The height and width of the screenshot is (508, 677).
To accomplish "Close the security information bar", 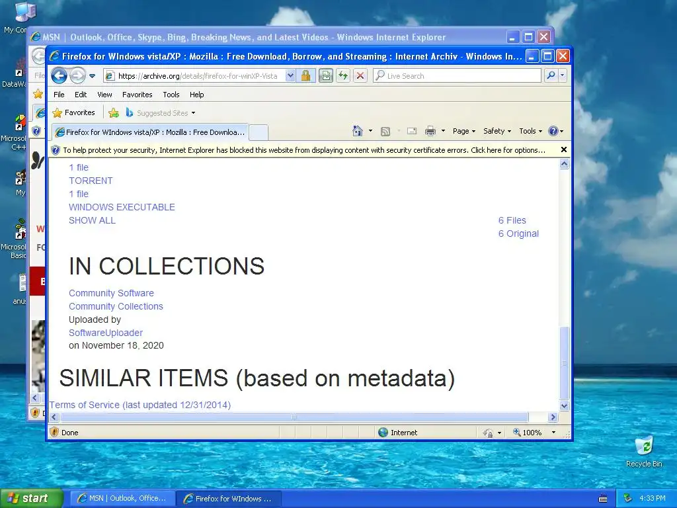I will 563,149.
